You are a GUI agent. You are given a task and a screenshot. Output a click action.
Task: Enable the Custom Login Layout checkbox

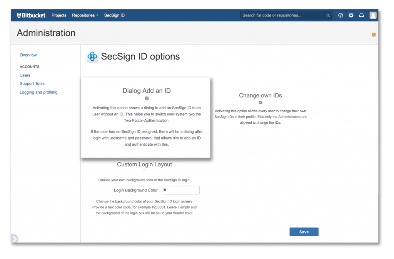[x=145, y=171]
